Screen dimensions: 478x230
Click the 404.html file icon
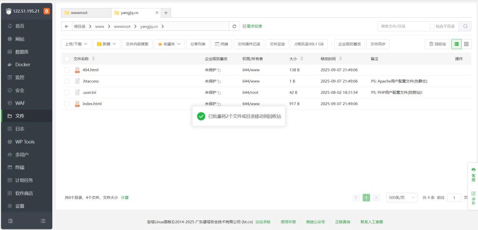77,70
